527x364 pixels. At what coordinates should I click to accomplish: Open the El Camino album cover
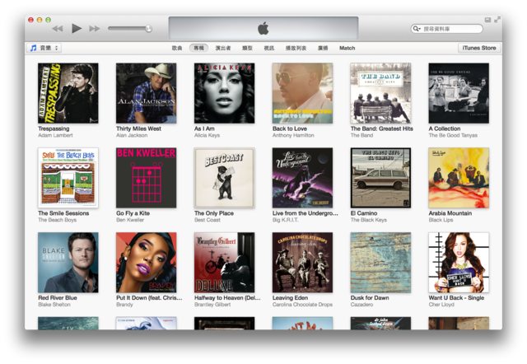[380, 178]
